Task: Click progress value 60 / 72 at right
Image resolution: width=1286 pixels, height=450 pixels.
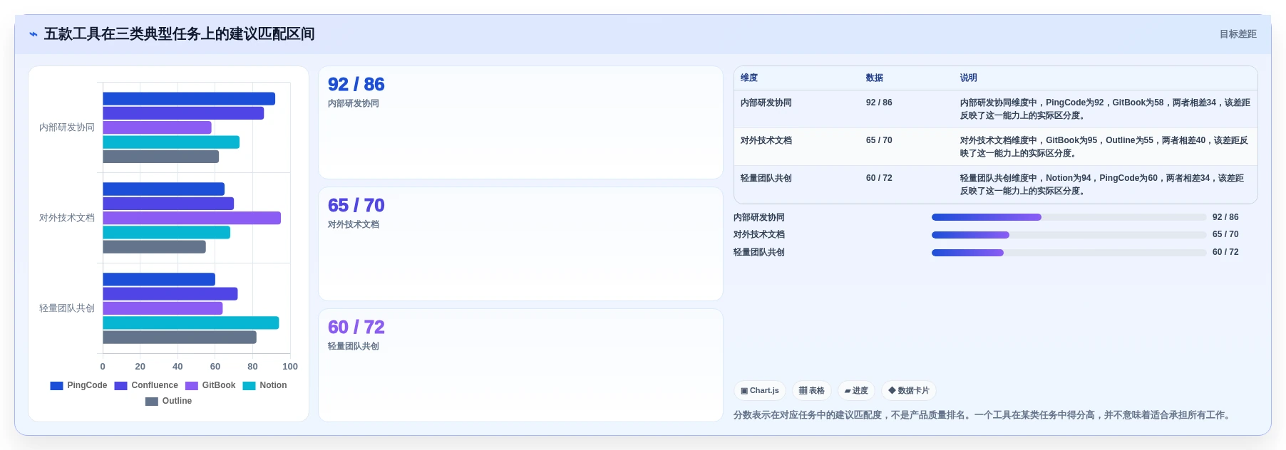Action: tap(1225, 252)
